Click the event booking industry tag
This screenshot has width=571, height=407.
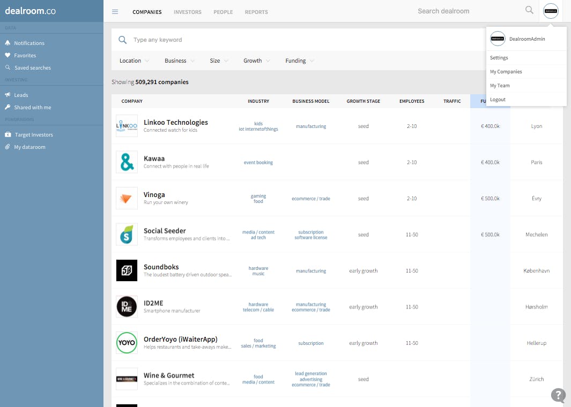(x=258, y=162)
